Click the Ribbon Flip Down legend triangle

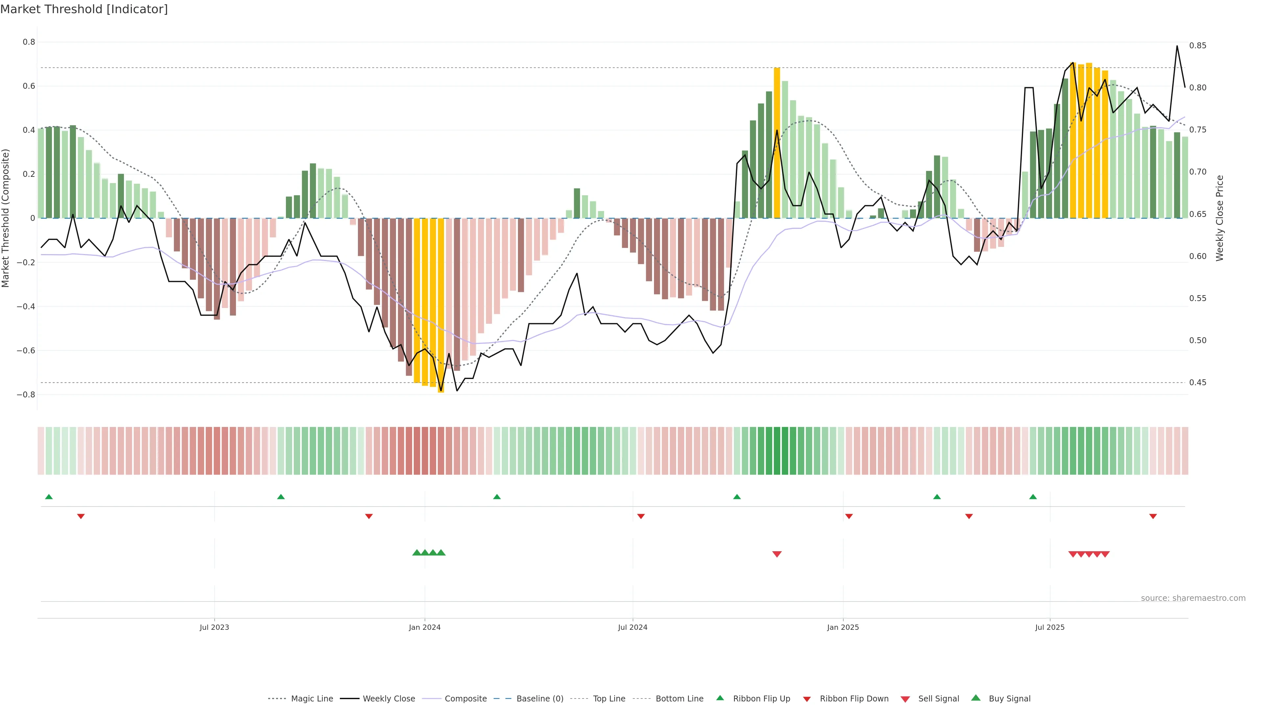point(807,699)
